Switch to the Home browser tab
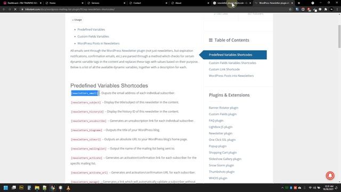 pos(64,3)
